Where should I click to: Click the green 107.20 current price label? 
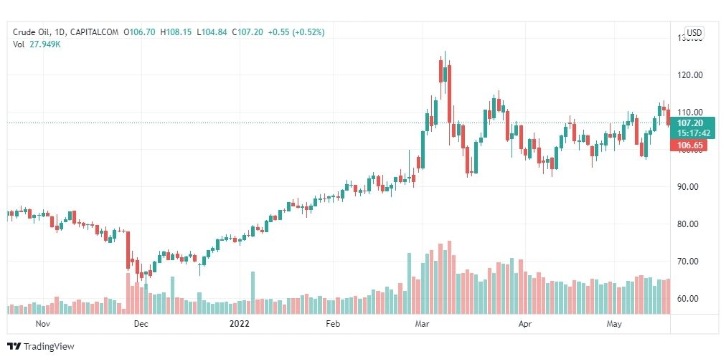(x=690, y=123)
